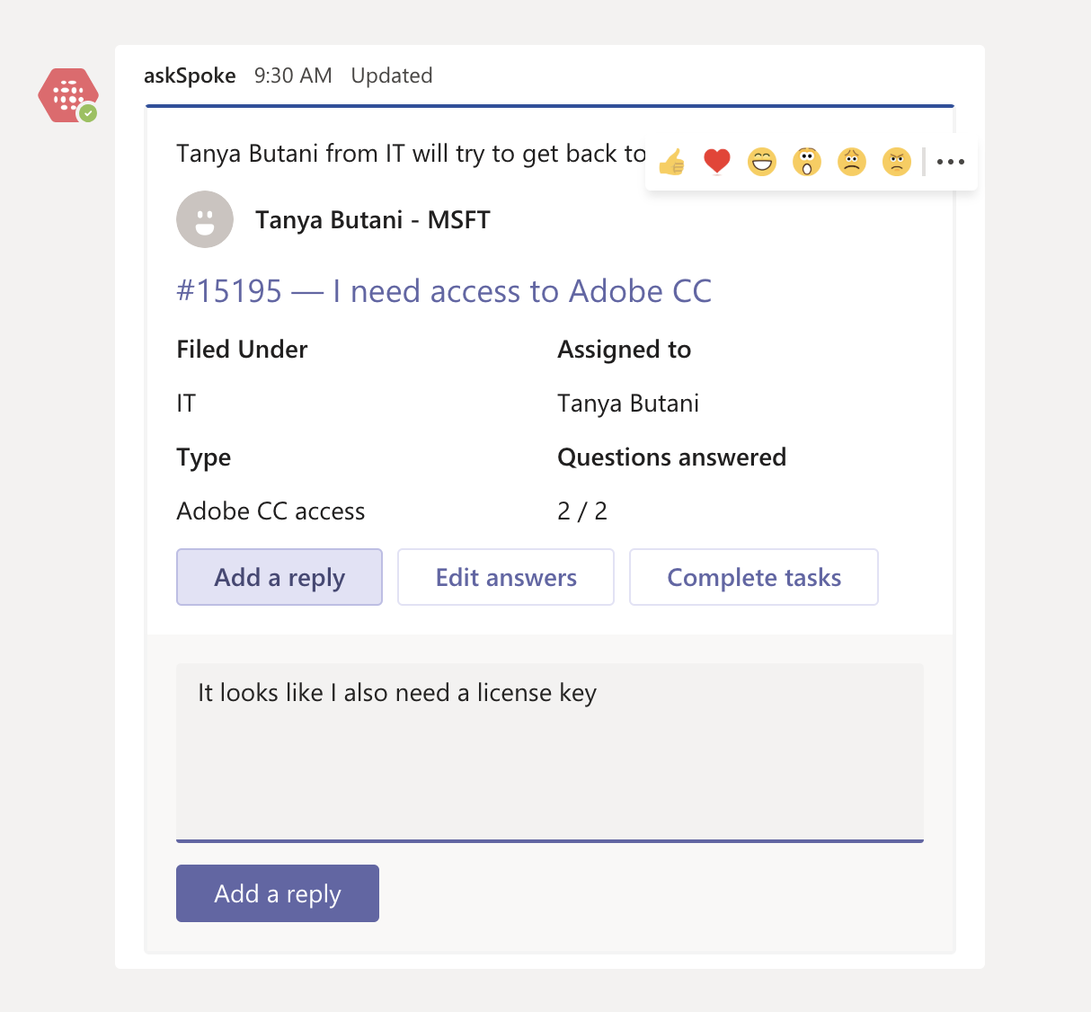React with the red heart emoji
Viewport: 1091px width, 1012px height.
tap(717, 162)
